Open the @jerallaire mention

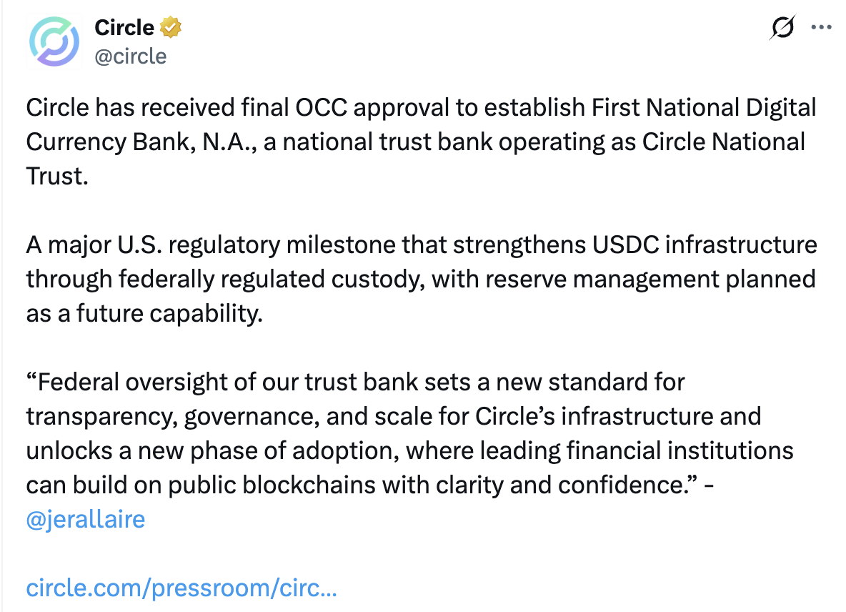86,519
